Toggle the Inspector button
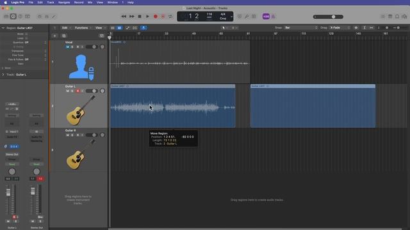Viewport: 410px width, 230px height. point(13,17)
